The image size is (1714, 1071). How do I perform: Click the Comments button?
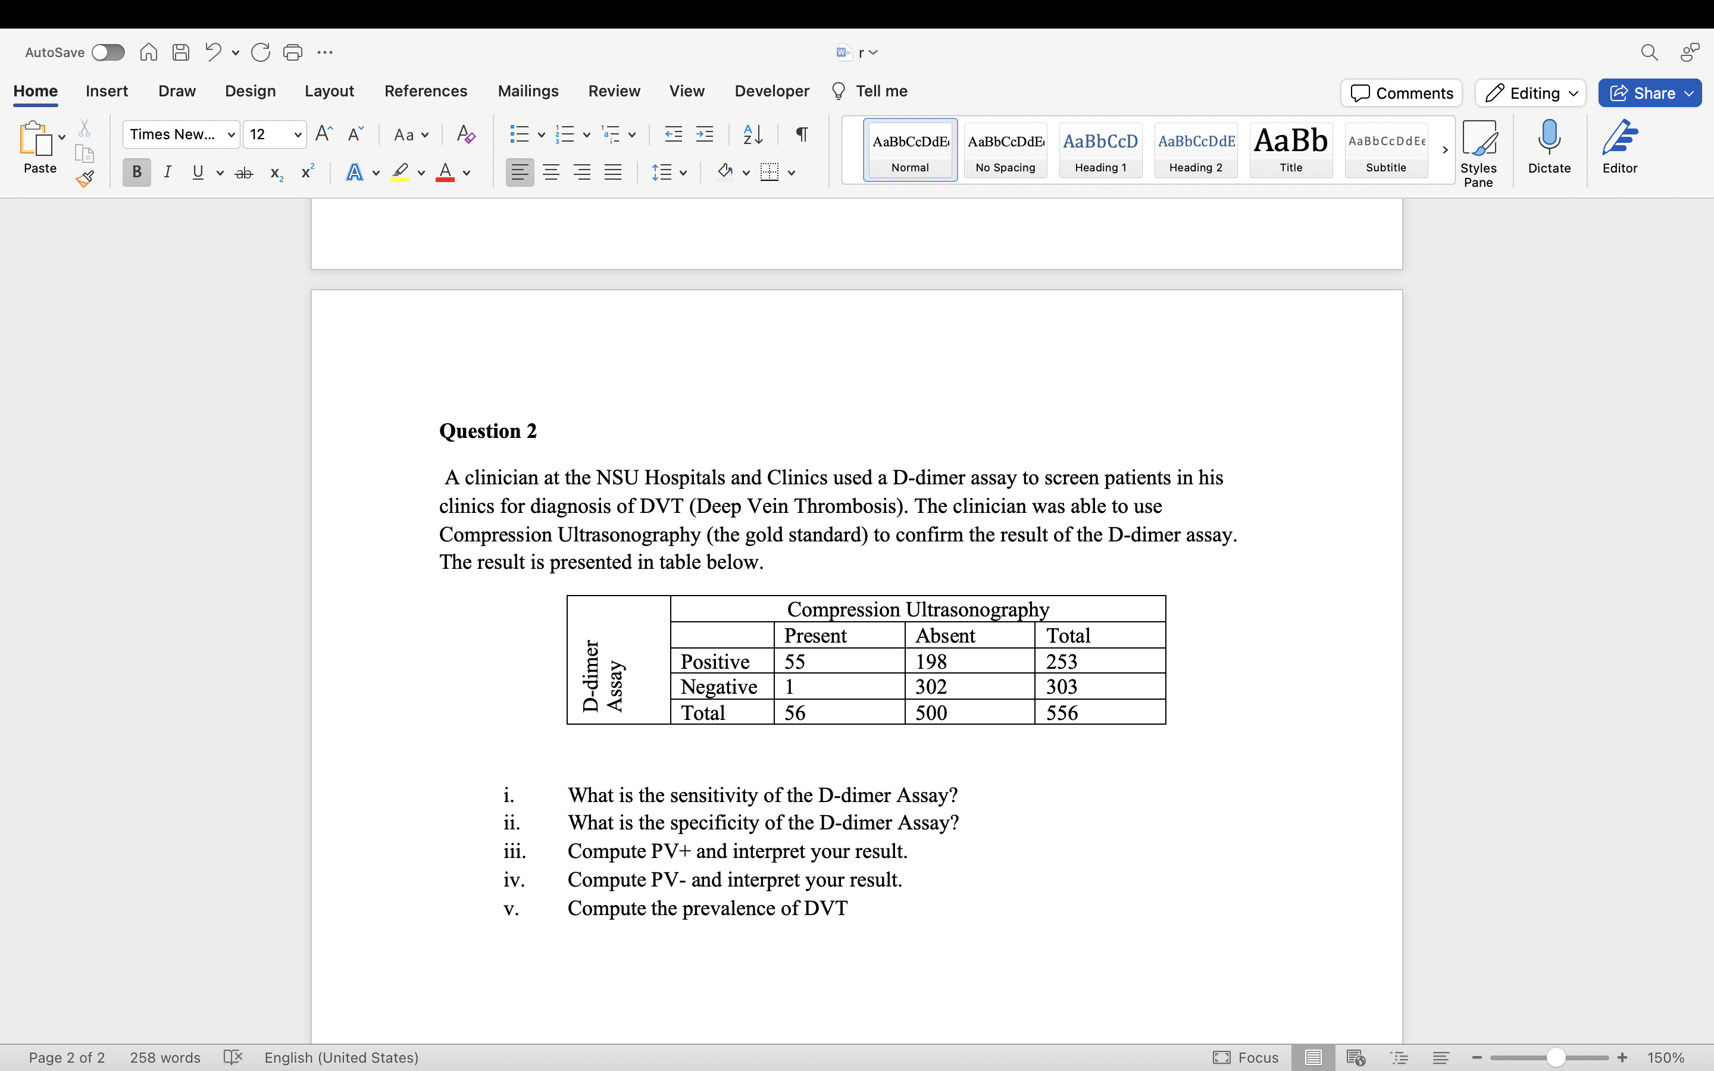point(1401,93)
